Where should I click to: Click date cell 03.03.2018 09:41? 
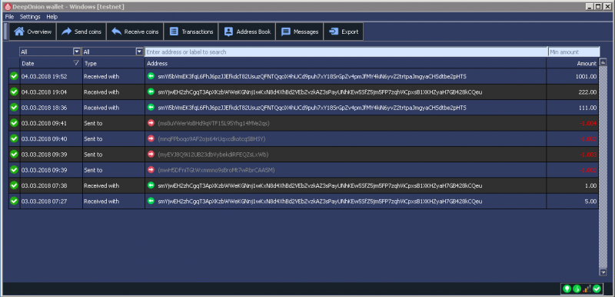pyautogui.click(x=51, y=123)
